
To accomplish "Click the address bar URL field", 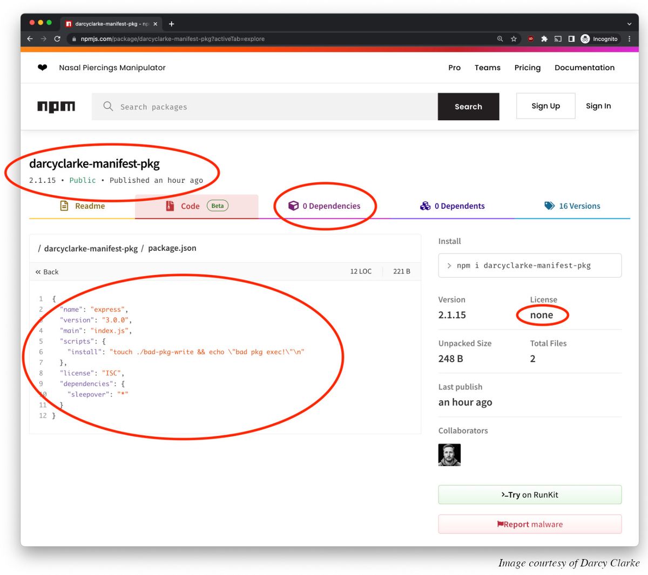I will click(x=281, y=39).
